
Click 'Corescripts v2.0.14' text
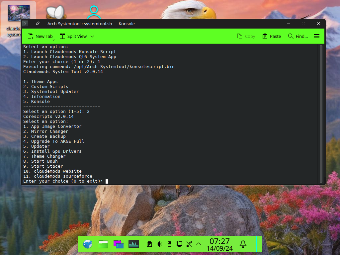point(48,117)
